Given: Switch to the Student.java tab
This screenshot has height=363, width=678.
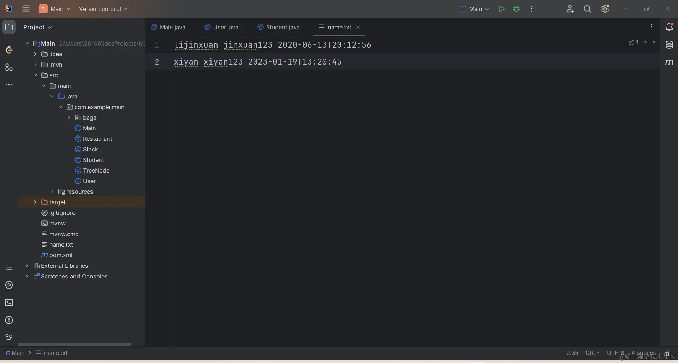Looking at the screenshot, I should click(x=279, y=27).
